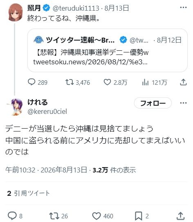Screen dimensions: 193x222
Task: Like けれる's tweet showing 460 likes
Action: click(96, 216)
